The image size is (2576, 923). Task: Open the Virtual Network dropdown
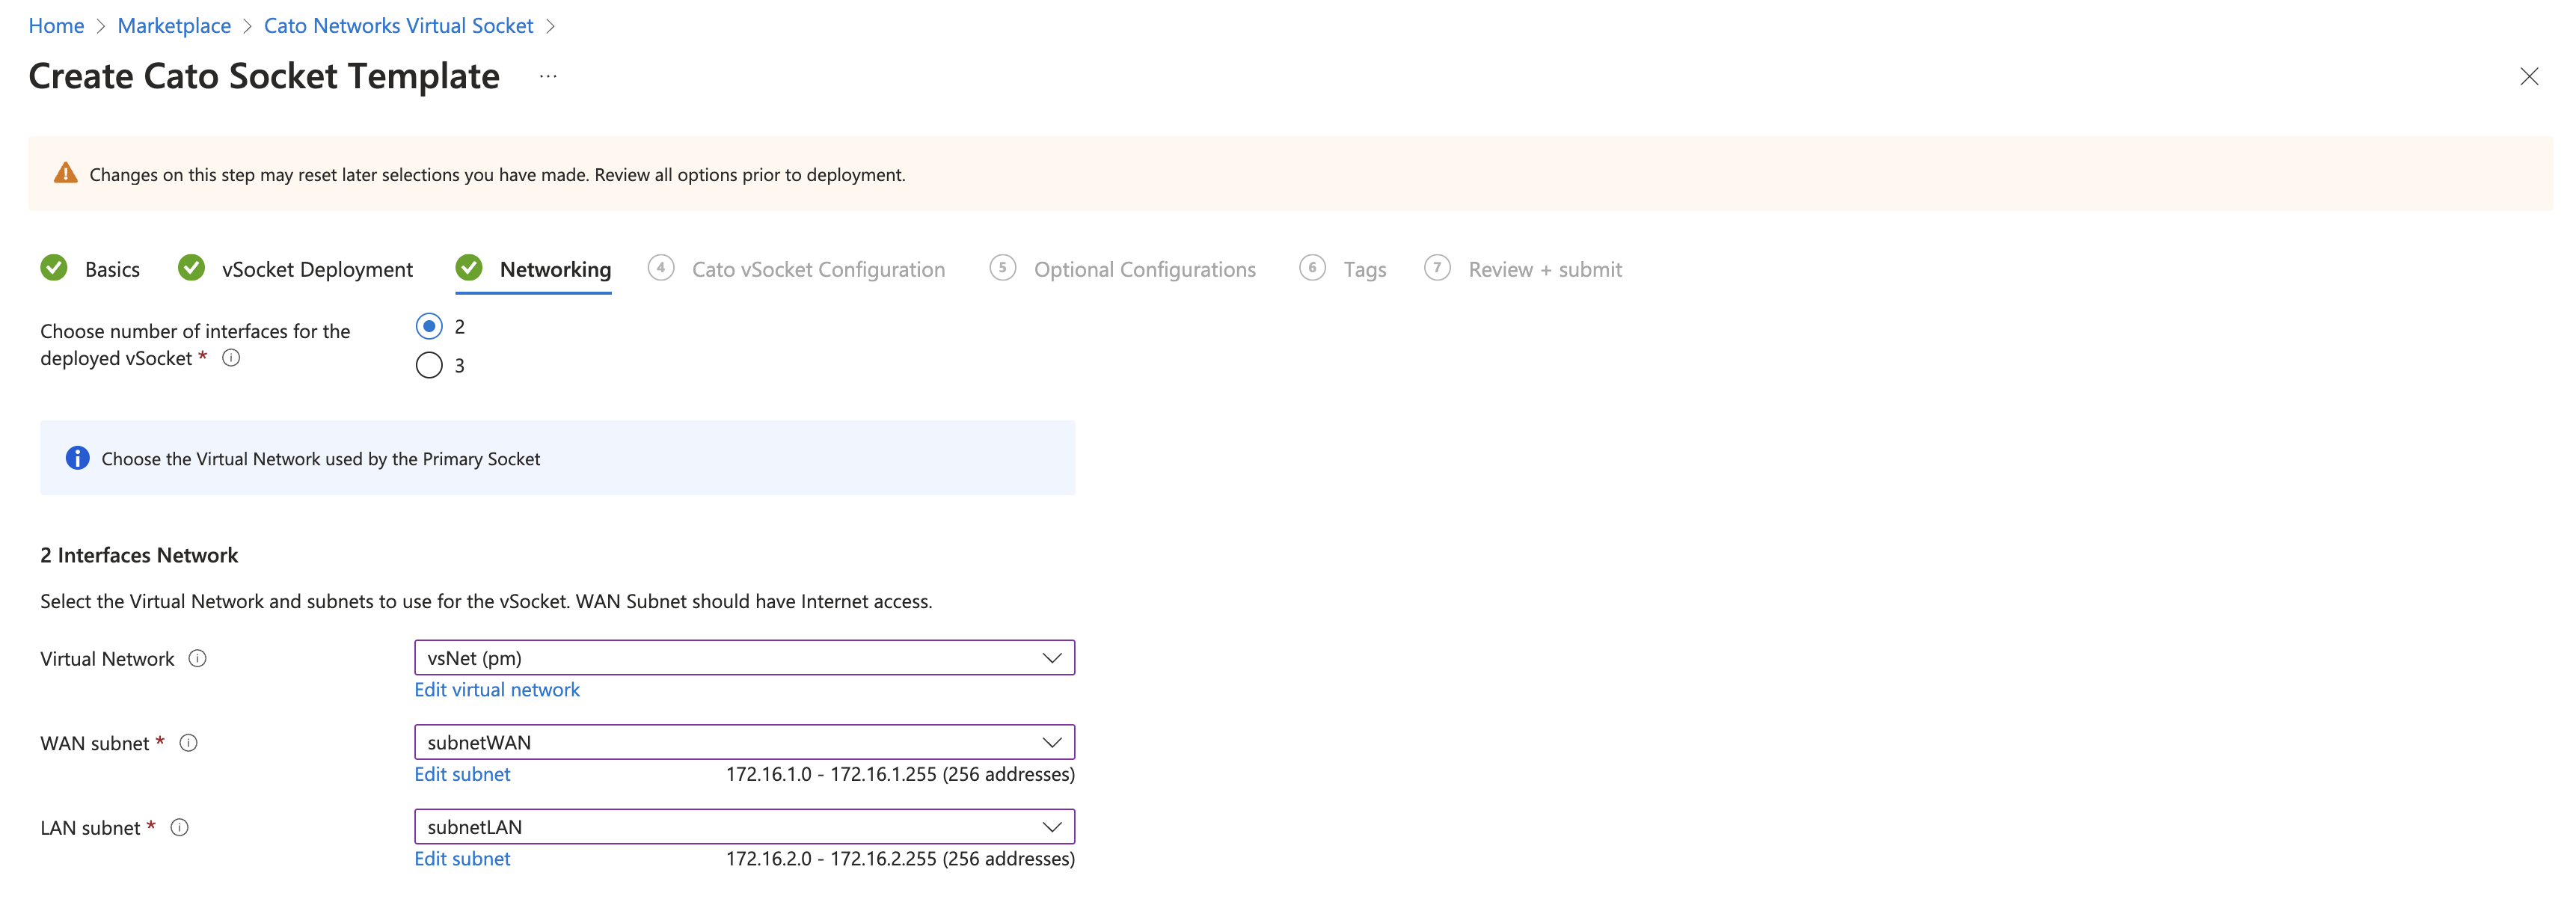[1051, 657]
